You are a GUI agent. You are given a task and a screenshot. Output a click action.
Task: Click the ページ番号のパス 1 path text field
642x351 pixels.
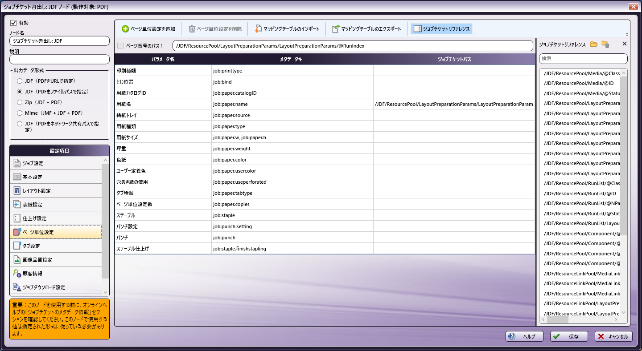353,45
